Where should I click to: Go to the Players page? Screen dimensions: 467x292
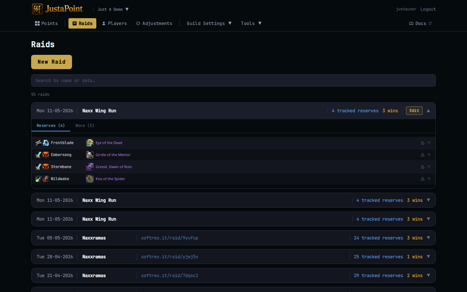click(114, 23)
